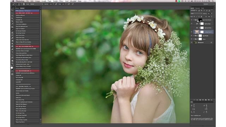Image resolution: width=226 pixels, height=127 pixels.
Task: Select the Lasso tool
Action: pyautogui.click(x=12, y=16)
